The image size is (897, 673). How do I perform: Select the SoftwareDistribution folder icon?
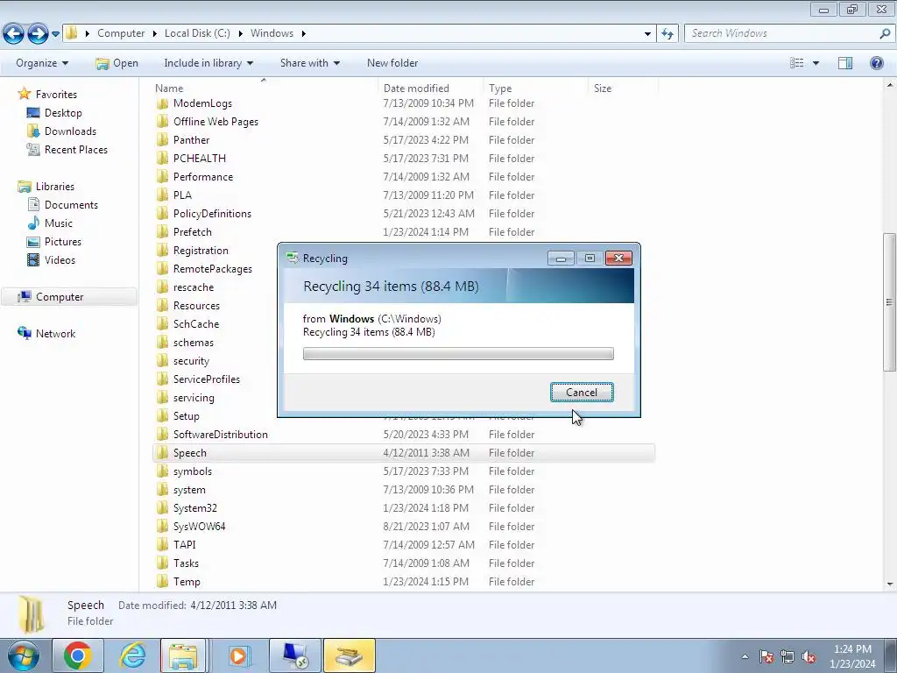click(x=162, y=435)
